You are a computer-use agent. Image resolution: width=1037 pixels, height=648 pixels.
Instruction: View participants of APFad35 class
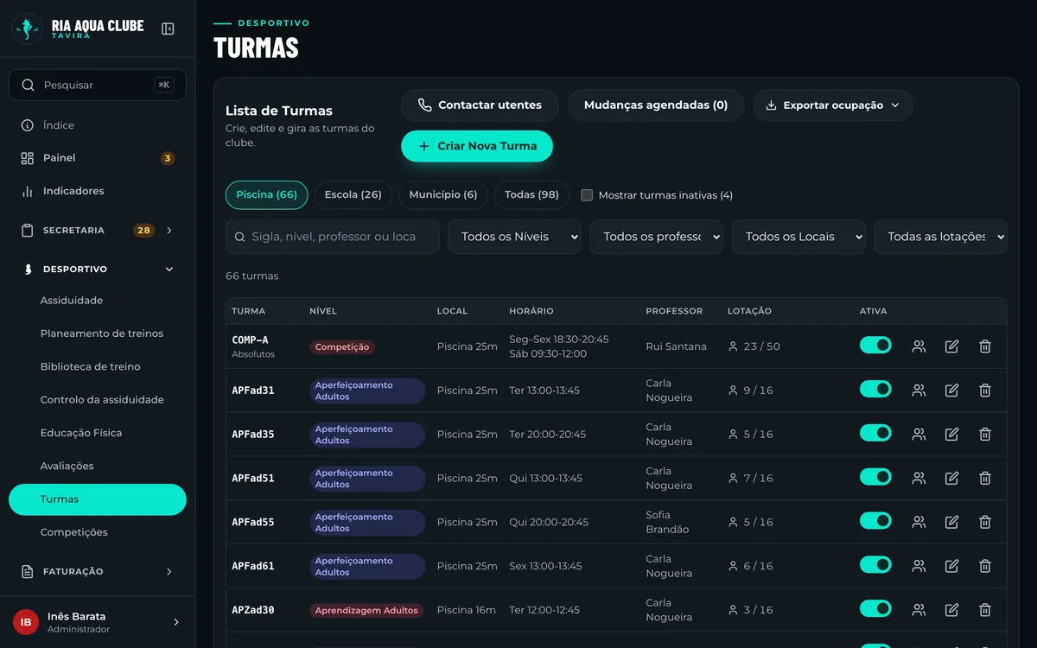point(919,434)
